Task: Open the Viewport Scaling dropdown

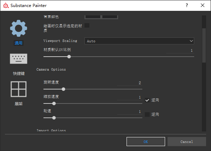Action: (x=139, y=41)
